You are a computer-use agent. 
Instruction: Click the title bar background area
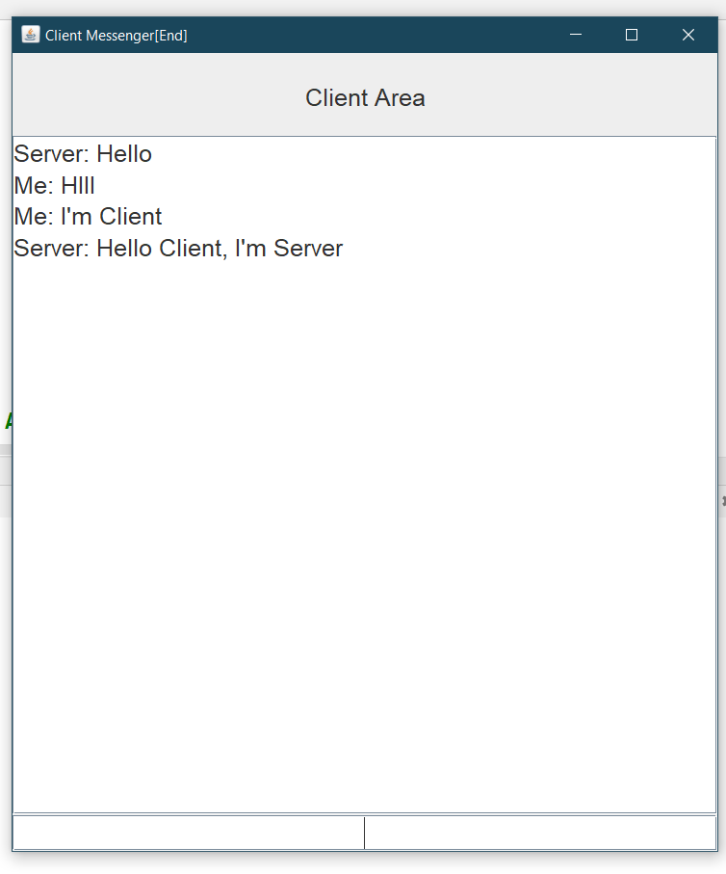point(385,35)
